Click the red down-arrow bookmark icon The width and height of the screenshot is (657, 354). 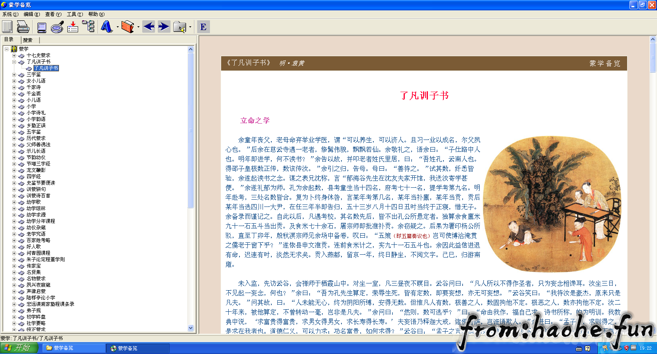point(73,27)
